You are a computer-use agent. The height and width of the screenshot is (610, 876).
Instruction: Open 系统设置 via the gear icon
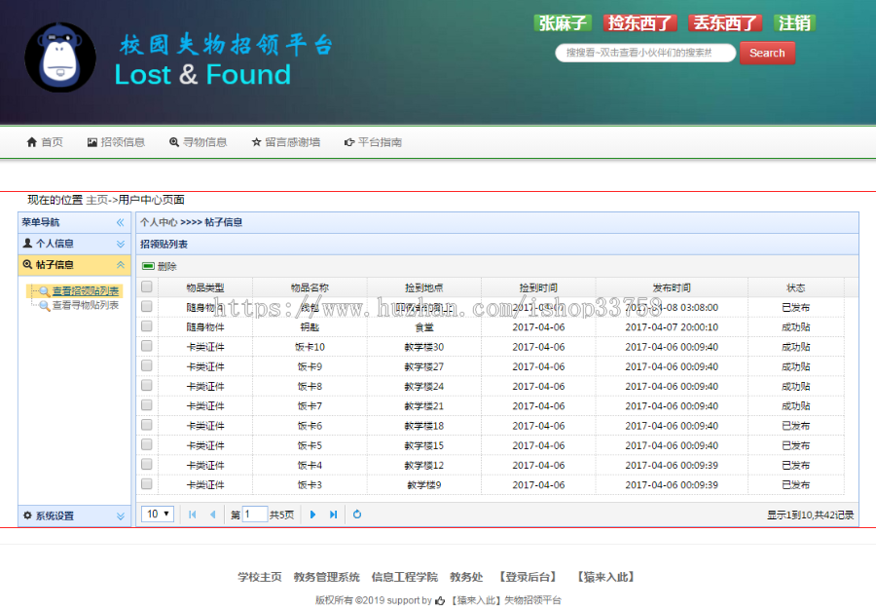(26, 515)
